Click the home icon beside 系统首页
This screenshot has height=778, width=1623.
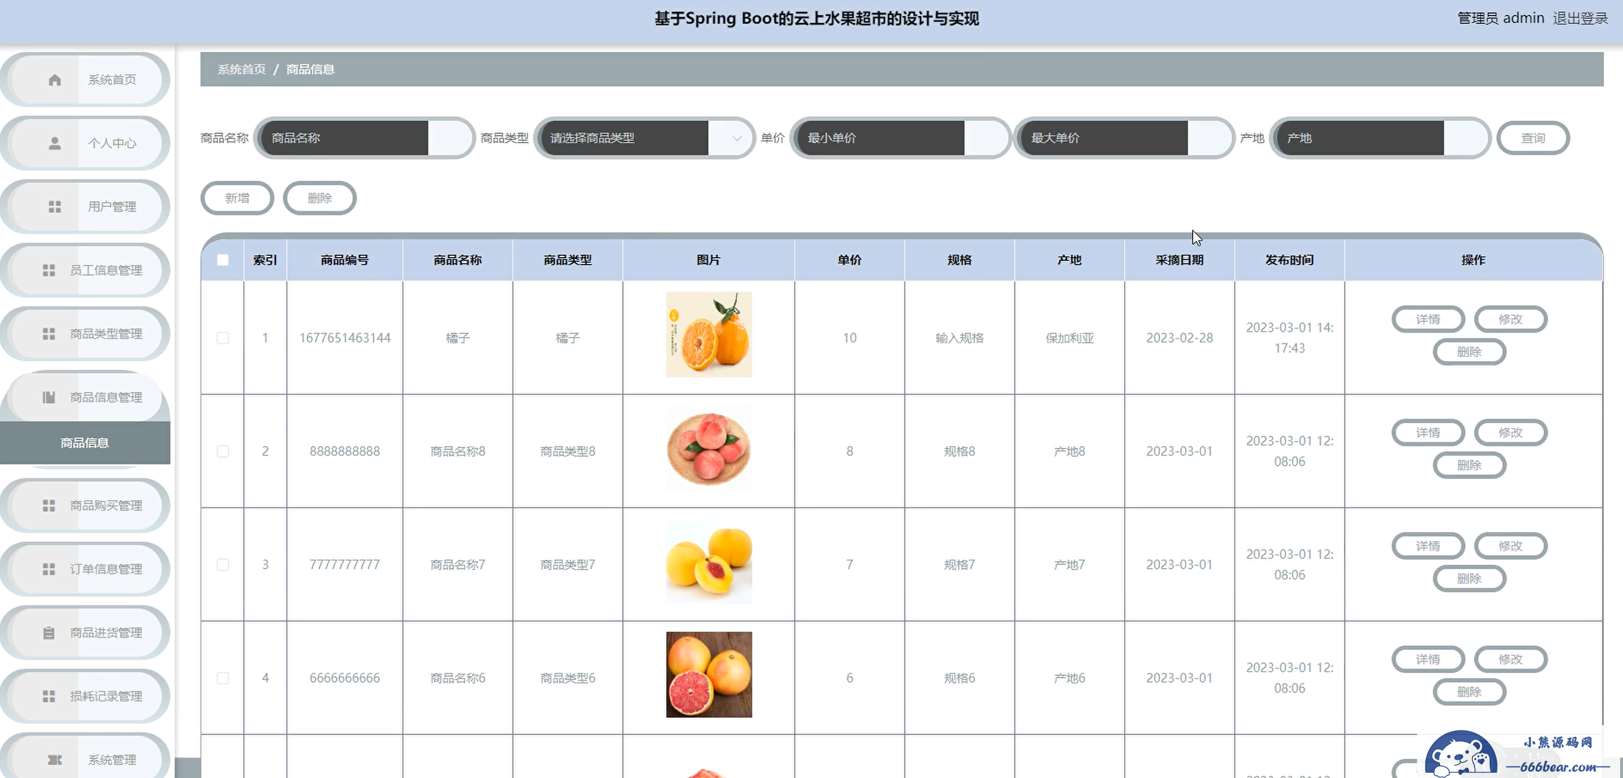tap(55, 80)
